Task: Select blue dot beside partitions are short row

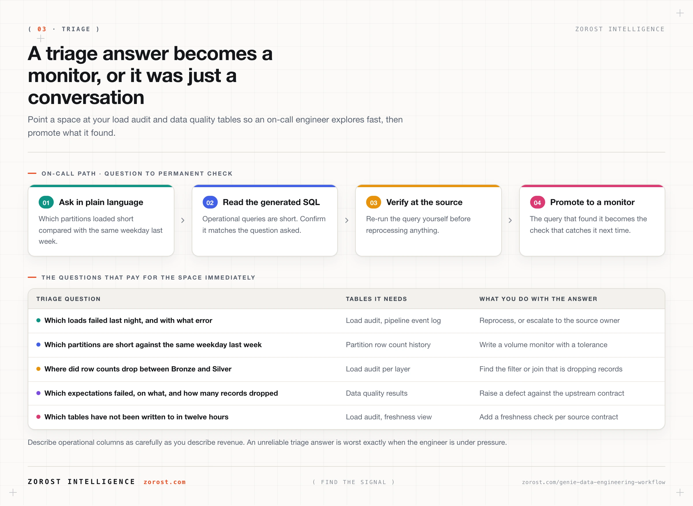Action: click(x=39, y=345)
